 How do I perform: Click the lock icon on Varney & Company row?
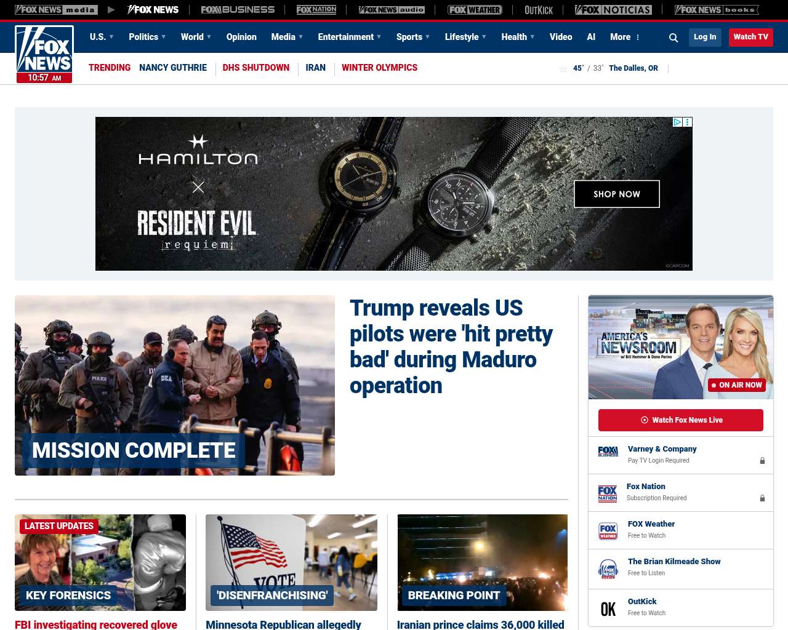pos(762,460)
